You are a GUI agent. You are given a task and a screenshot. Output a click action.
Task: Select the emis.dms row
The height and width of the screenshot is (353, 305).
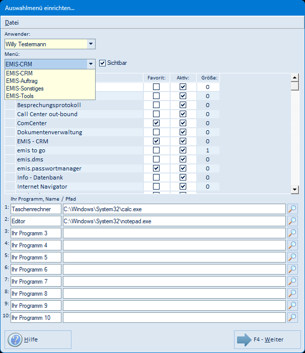point(112,159)
